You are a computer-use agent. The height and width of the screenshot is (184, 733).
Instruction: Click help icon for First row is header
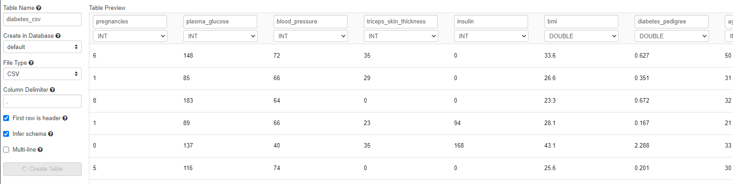click(x=65, y=118)
